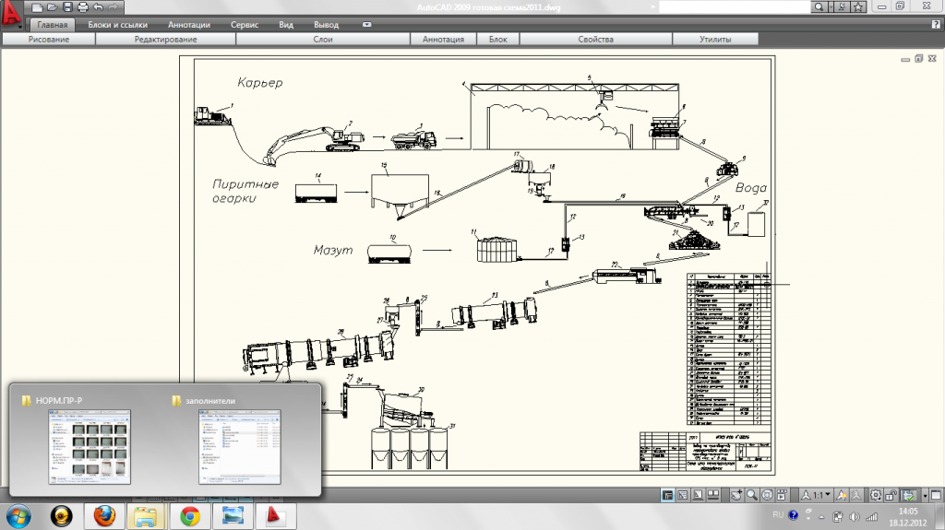Click the InfoCenter search input field
This screenshot has height=530, width=945.
click(735, 6)
